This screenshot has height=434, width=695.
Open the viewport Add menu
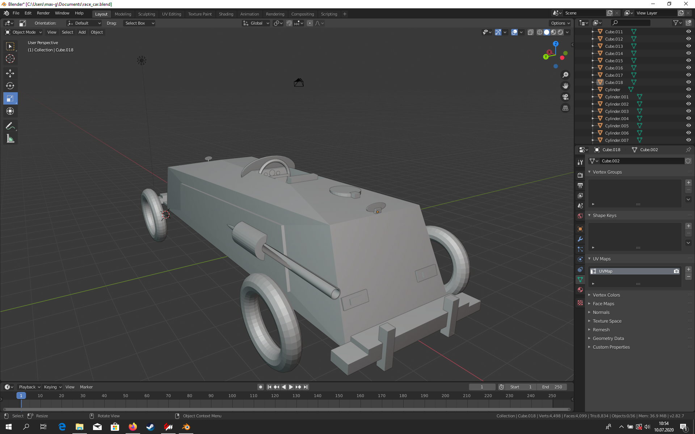pyautogui.click(x=82, y=32)
